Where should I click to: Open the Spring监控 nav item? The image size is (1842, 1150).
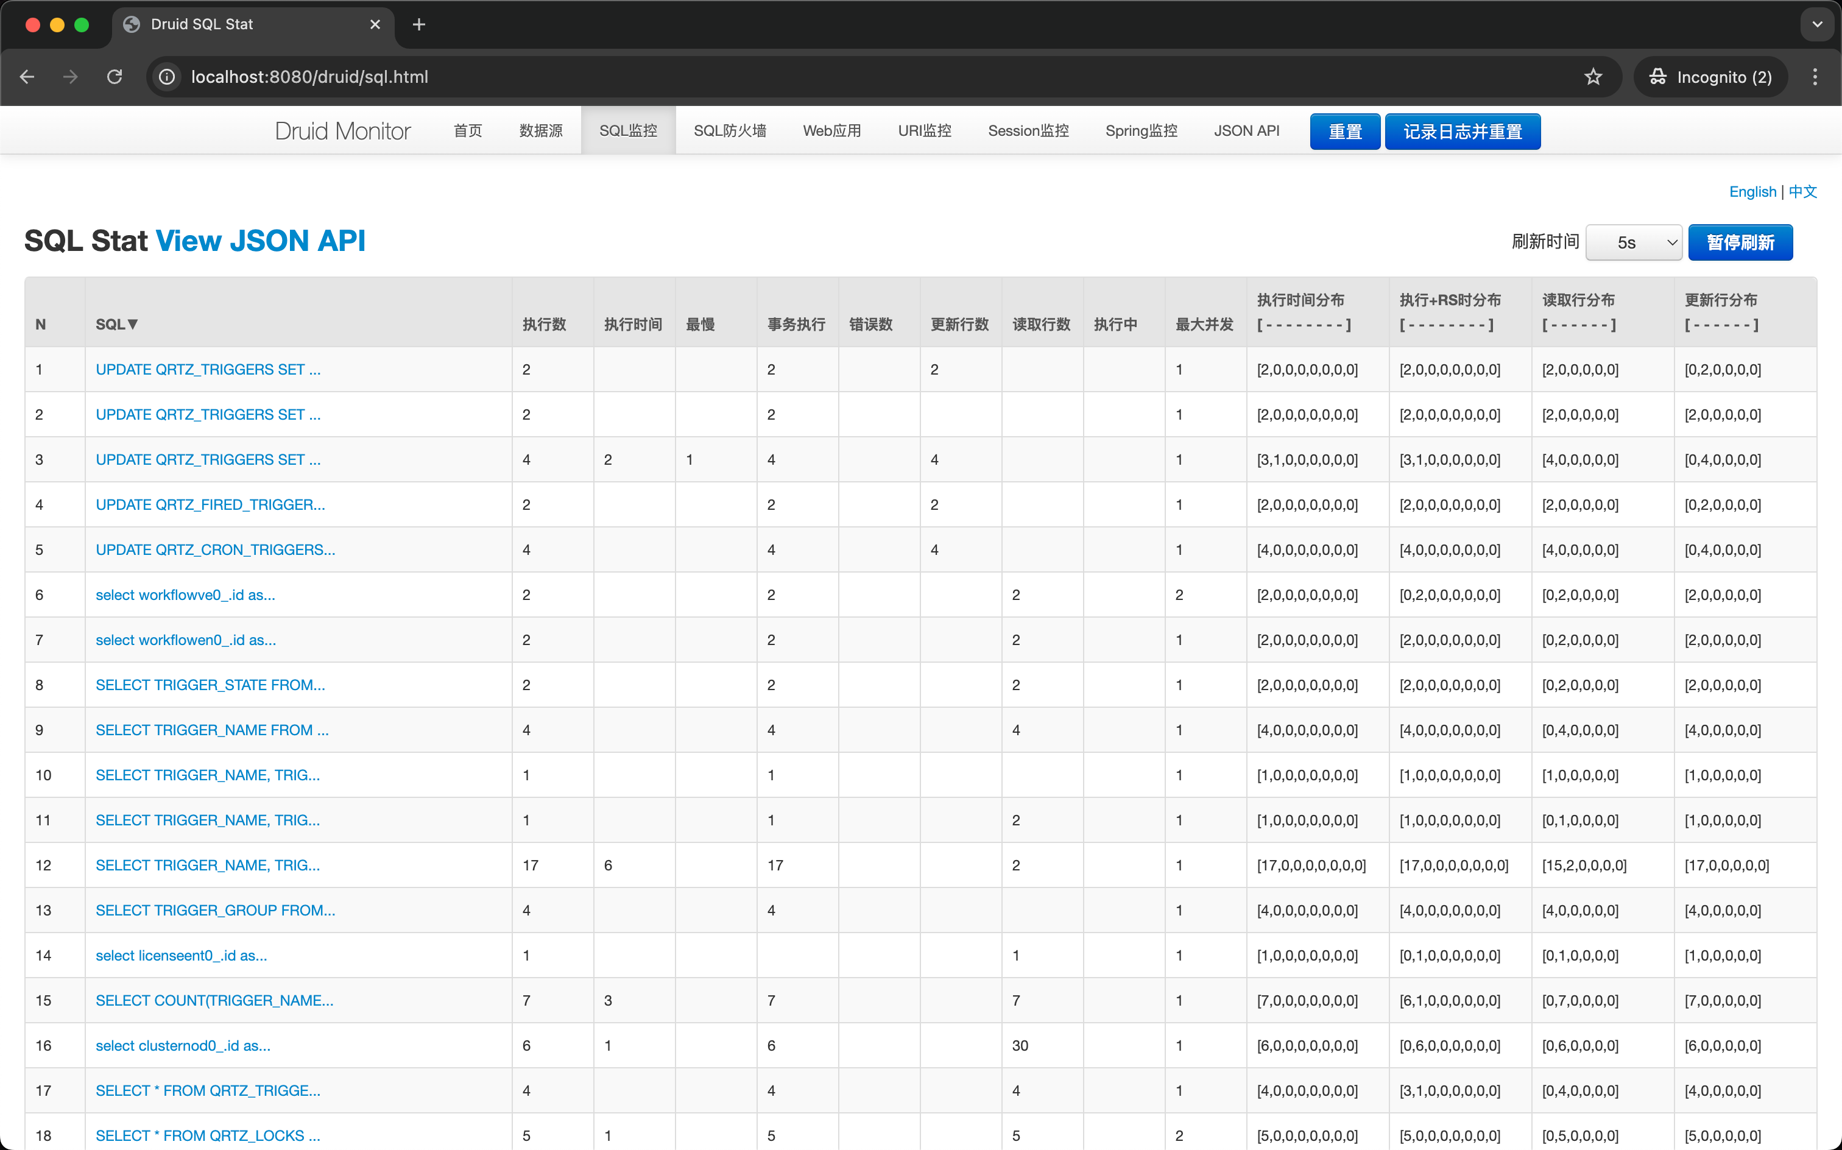[x=1142, y=131]
